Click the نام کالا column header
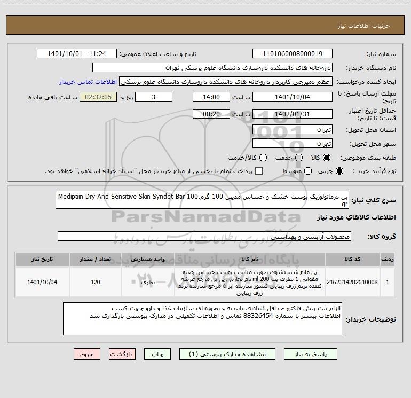The height and width of the screenshot is (398, 411). [x=250, y=260]
